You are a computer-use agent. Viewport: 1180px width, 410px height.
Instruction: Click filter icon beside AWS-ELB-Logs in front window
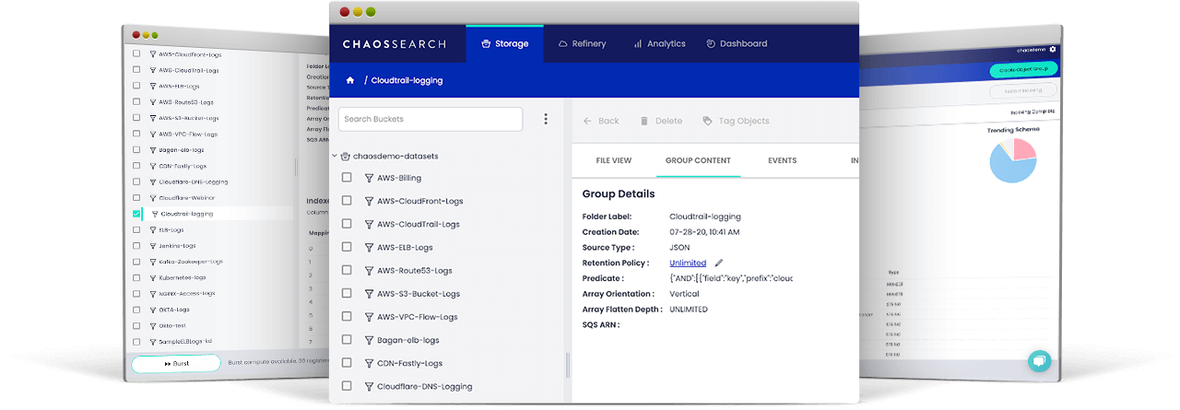click(370, 247)
